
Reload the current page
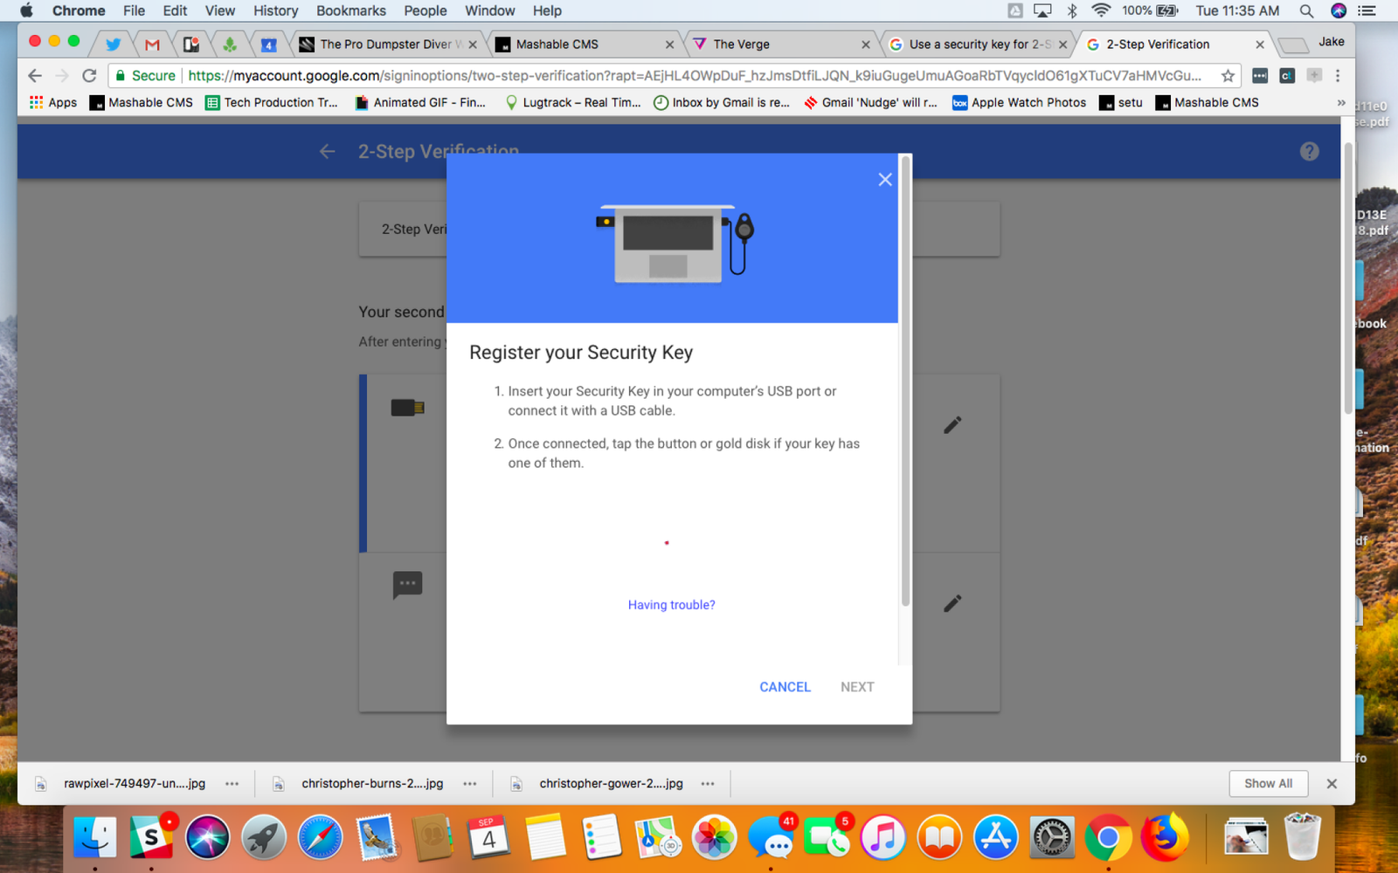(x=89, y=76)
